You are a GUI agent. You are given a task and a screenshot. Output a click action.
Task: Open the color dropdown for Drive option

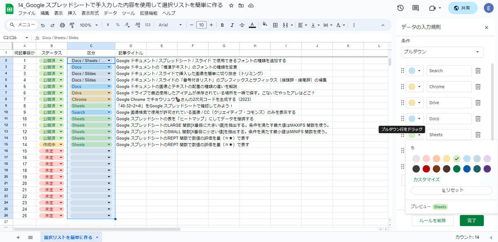415,103
